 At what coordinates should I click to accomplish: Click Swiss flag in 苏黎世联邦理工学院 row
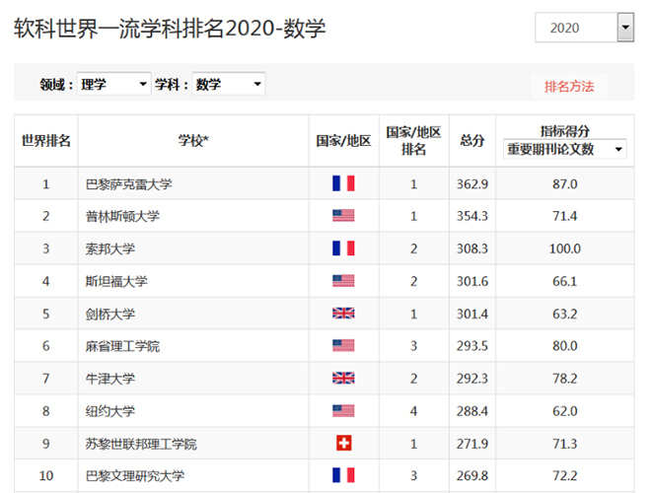pyautogui.click(x=344, y=443)
